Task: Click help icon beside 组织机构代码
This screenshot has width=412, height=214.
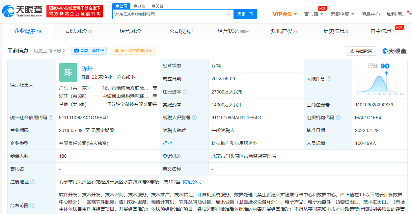Action: 338,118
